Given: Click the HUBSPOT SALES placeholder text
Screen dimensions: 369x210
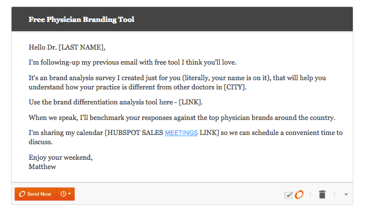Looking at the screenshot, I should (134, 133).
